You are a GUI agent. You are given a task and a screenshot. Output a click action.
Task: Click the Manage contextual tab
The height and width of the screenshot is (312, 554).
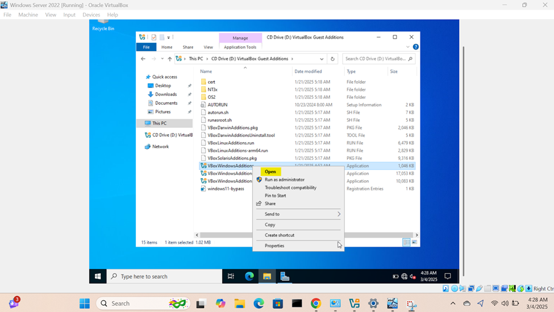(x=240, y=38)
